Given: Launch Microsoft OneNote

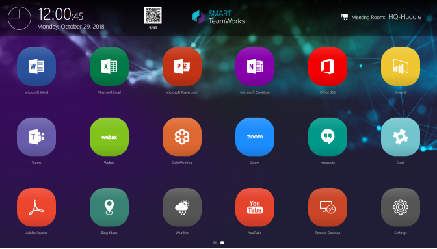Looking at the screenshot, I should pyautogui.click(x=255, y=66).
